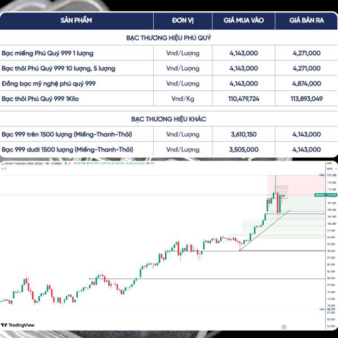Click the sell price 4,874,000

pyautogui.click(x=306, y=83)
